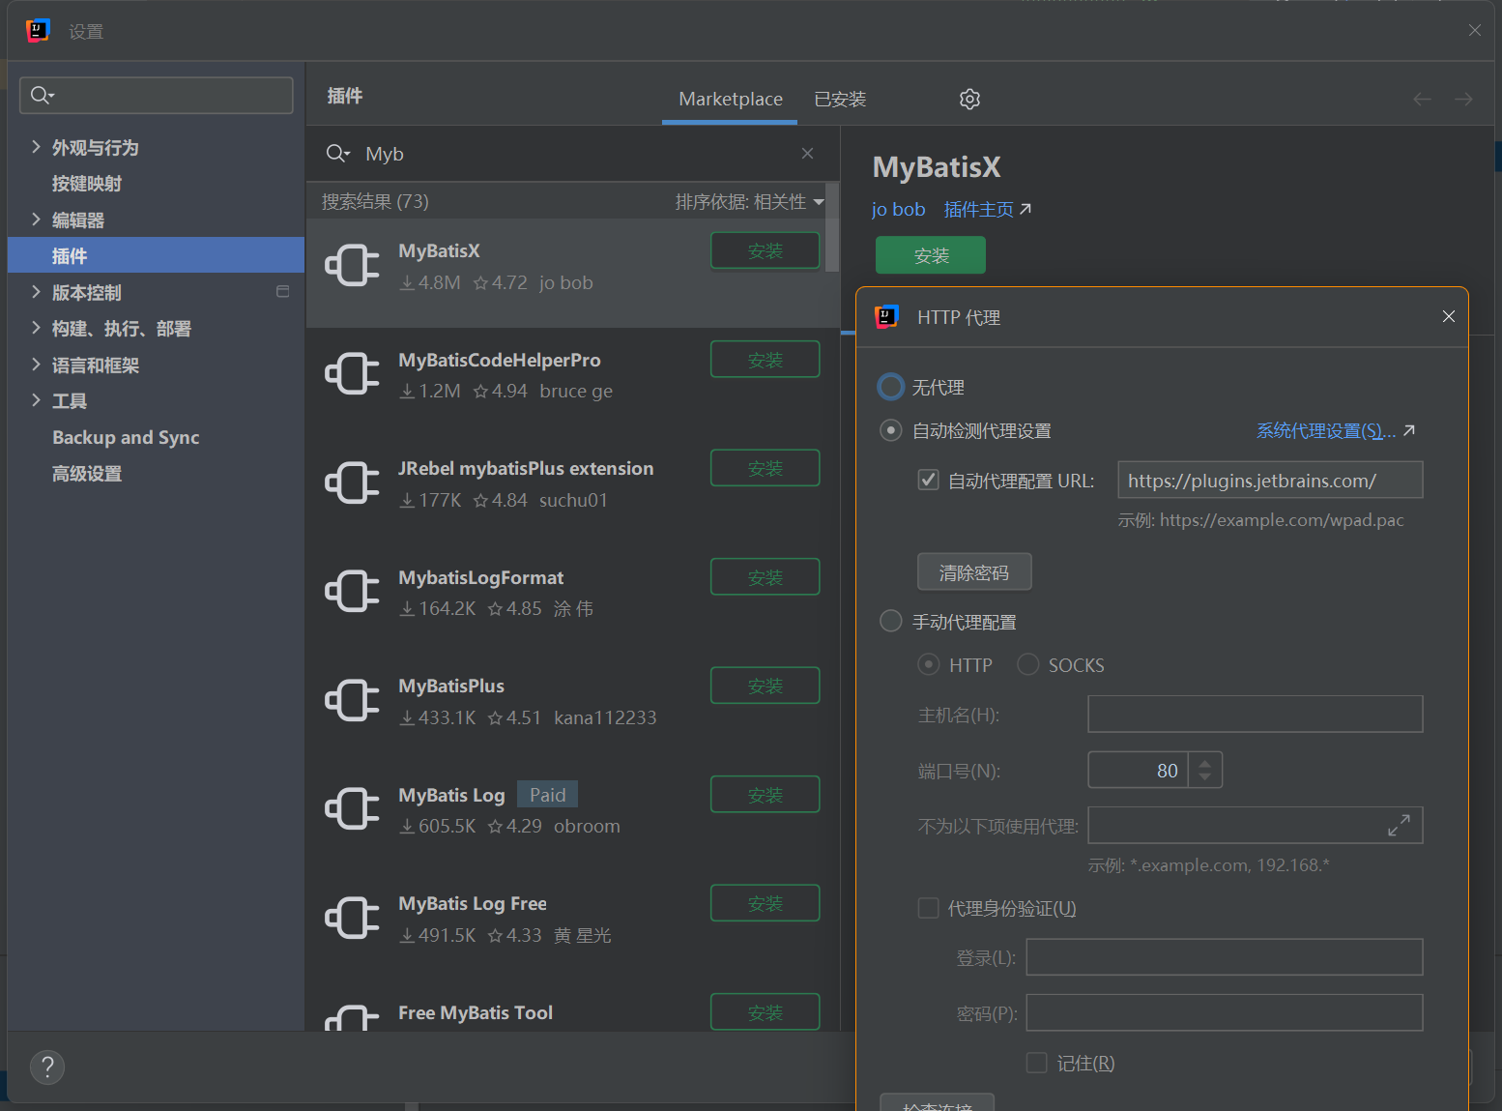
Task: Click the MyBatisX plugin icon
Action: point(352,265)
